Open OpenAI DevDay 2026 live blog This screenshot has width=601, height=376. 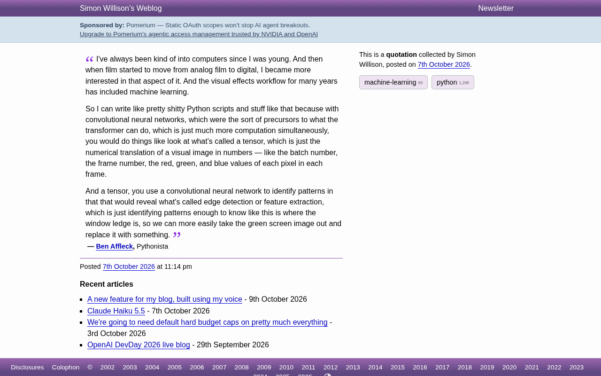coord(139,345)
